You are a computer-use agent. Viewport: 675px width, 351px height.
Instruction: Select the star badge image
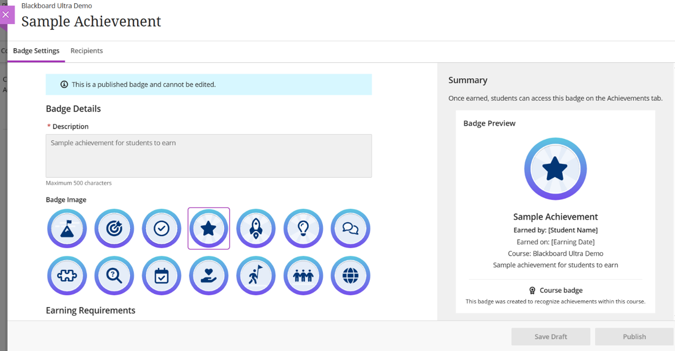209,229
